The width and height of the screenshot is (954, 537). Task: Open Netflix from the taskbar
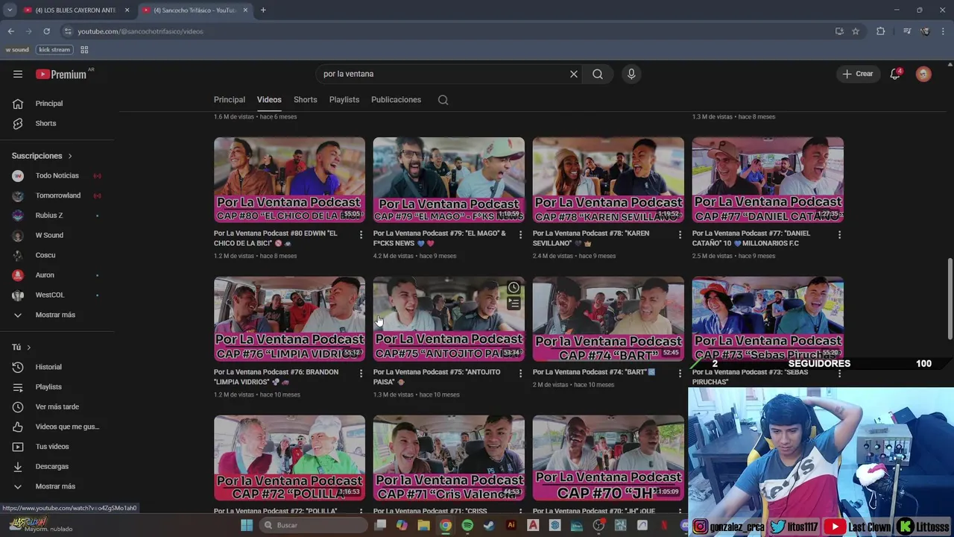click(x=664, y=525)
